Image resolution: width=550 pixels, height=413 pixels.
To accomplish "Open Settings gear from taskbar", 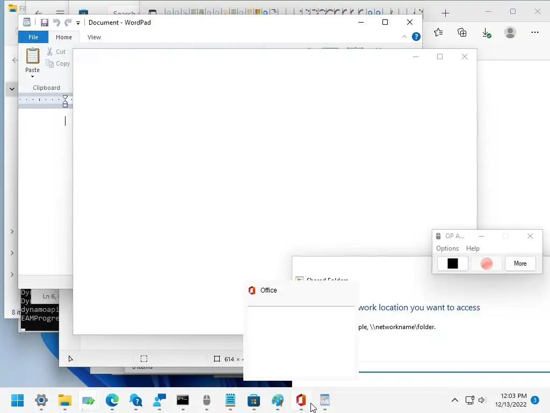I will [x=41, y=400].
